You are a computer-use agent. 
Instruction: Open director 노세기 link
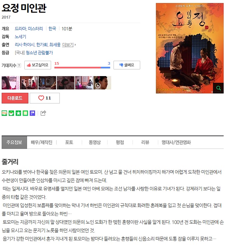[20, 37]
